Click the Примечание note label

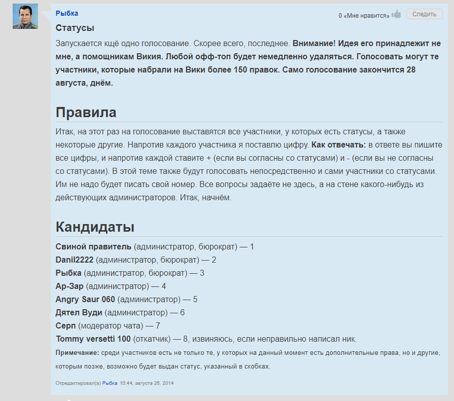(77, 353)
